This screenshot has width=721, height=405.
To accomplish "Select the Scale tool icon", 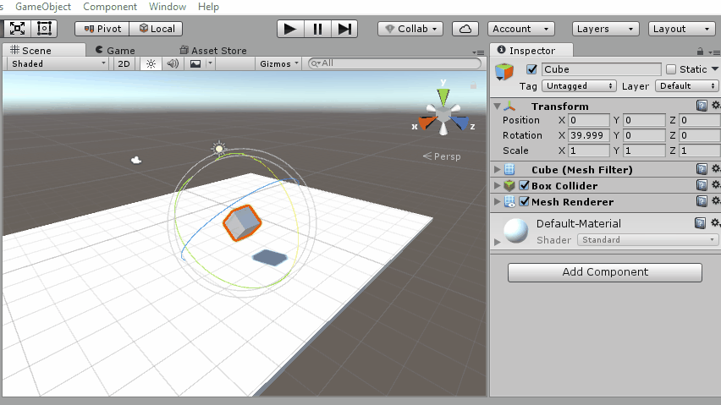I will (18, 29).
